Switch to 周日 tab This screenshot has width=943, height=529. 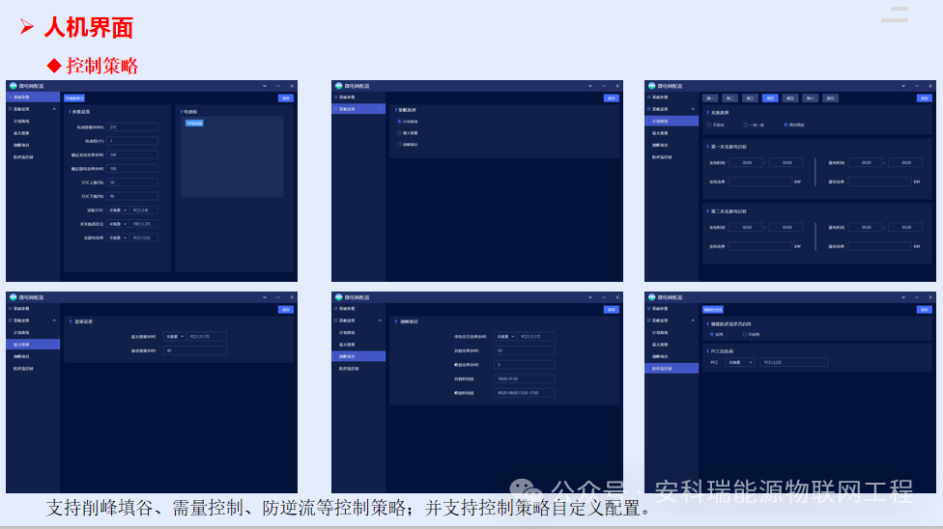pyautogui.click(x=831, y=98)
